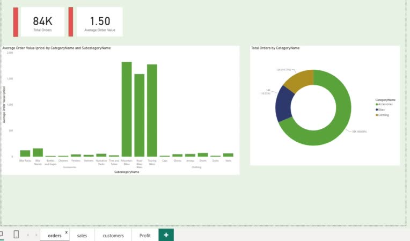Click the Vests bar in chart
The height and width of the screenshot is (241, 410).
pos(228,155)
